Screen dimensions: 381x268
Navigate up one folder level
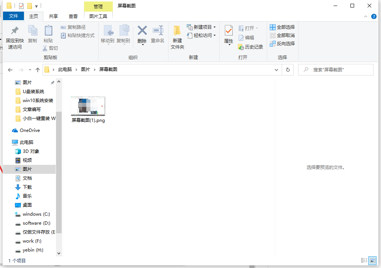coord(37,70)
